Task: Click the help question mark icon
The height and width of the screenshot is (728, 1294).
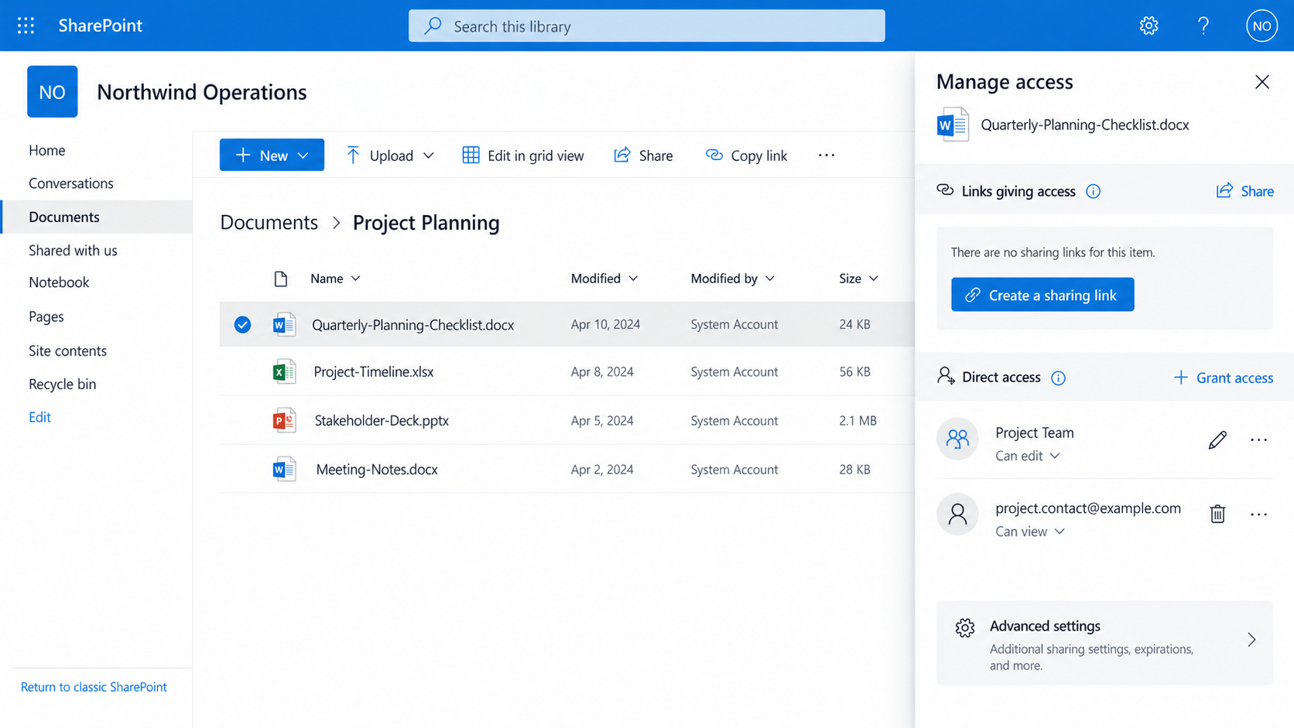Action: (1203, 26)
